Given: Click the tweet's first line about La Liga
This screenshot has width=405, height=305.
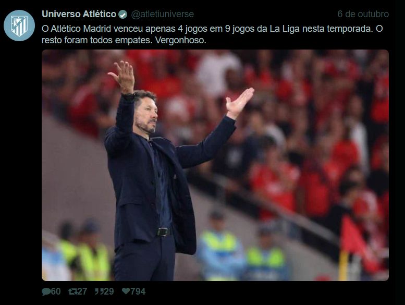Looking at the screenshot, I should [x=212, y=29].
